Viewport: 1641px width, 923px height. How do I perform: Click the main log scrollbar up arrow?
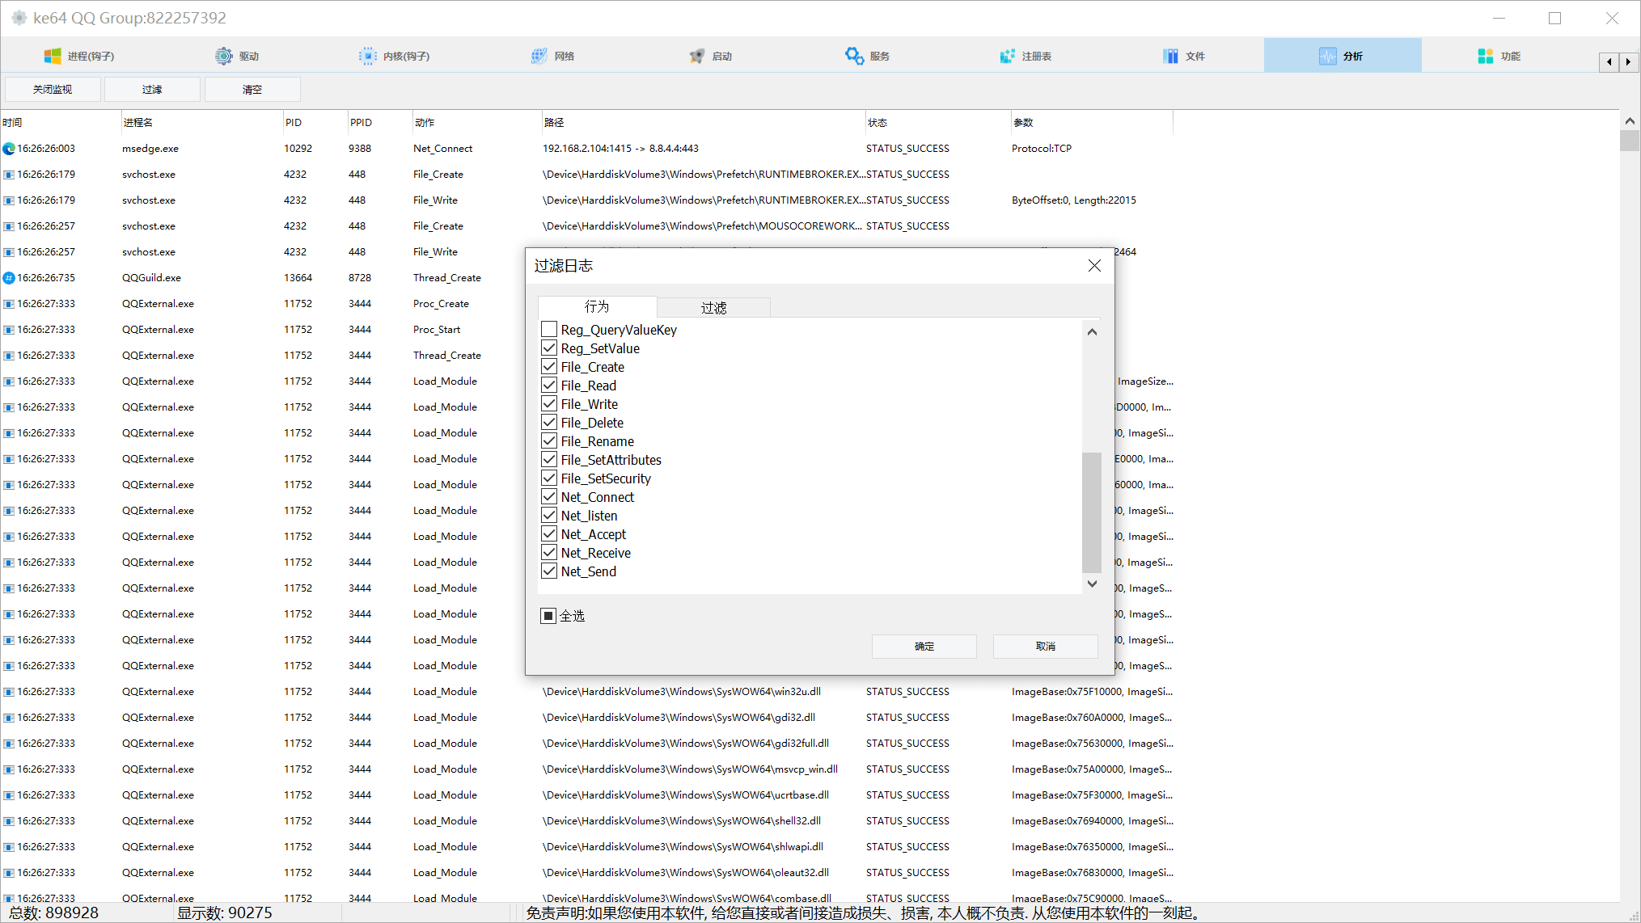click(1630, 120)
